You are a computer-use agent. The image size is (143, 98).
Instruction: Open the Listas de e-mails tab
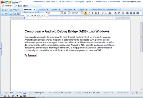(x=32, y=12)
